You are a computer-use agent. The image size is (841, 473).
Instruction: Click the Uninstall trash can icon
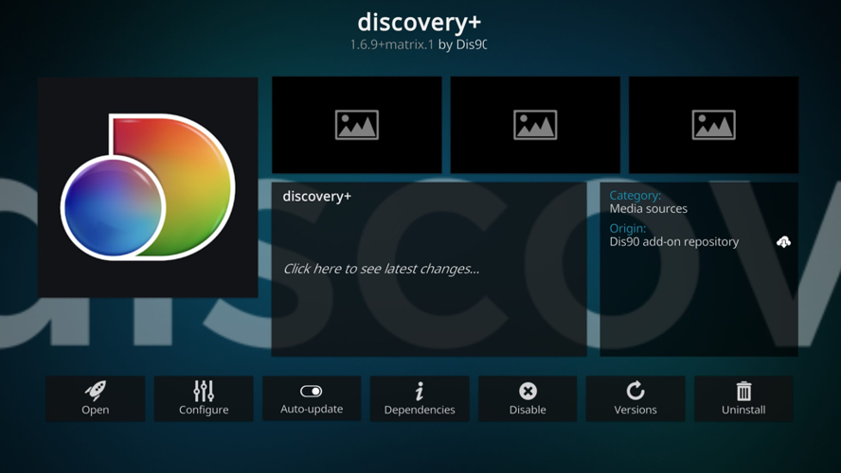(x=743, y=390)
